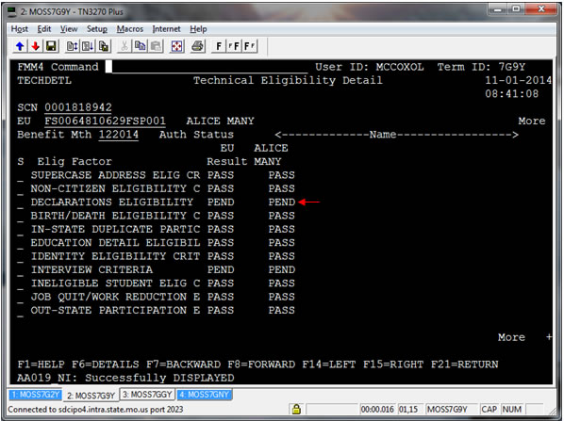The width and height of the screenshot is (564, 421).
Task: Select the INELIGIBLE STUDENT ELIG selection field
Action: coord(21,284)
